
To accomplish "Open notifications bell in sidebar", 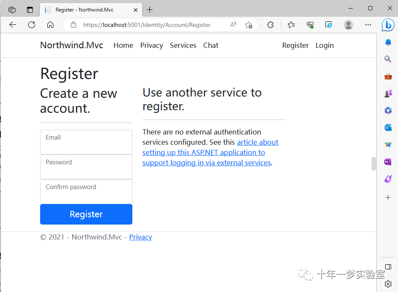I will 388,42.
